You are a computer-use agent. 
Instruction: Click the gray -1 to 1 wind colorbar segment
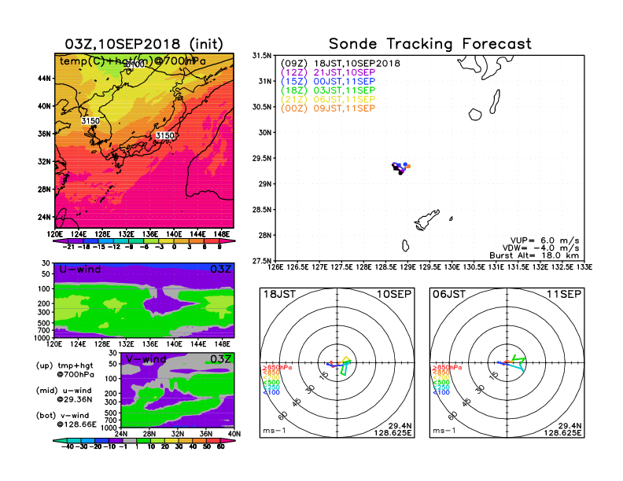129,440
